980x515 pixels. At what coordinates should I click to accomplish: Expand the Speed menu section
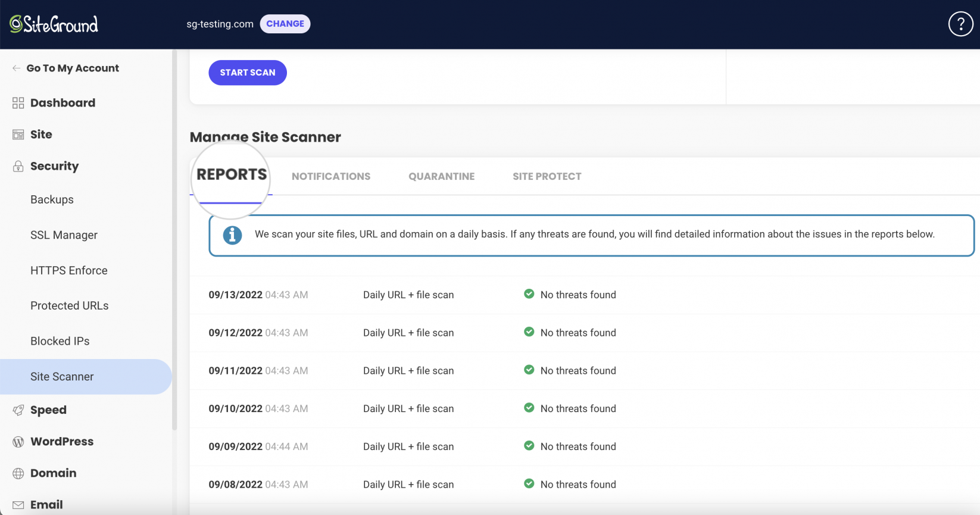48,410
